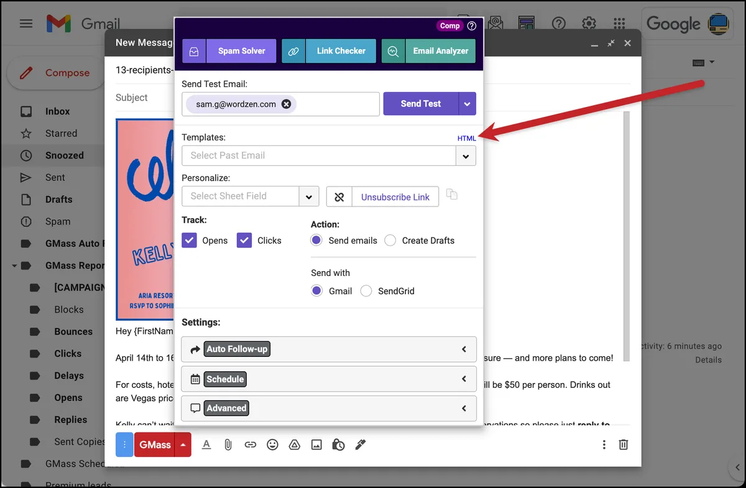Remove sam.g@wordzen.com test address chip
746x488 pixels.
(286, 104)
